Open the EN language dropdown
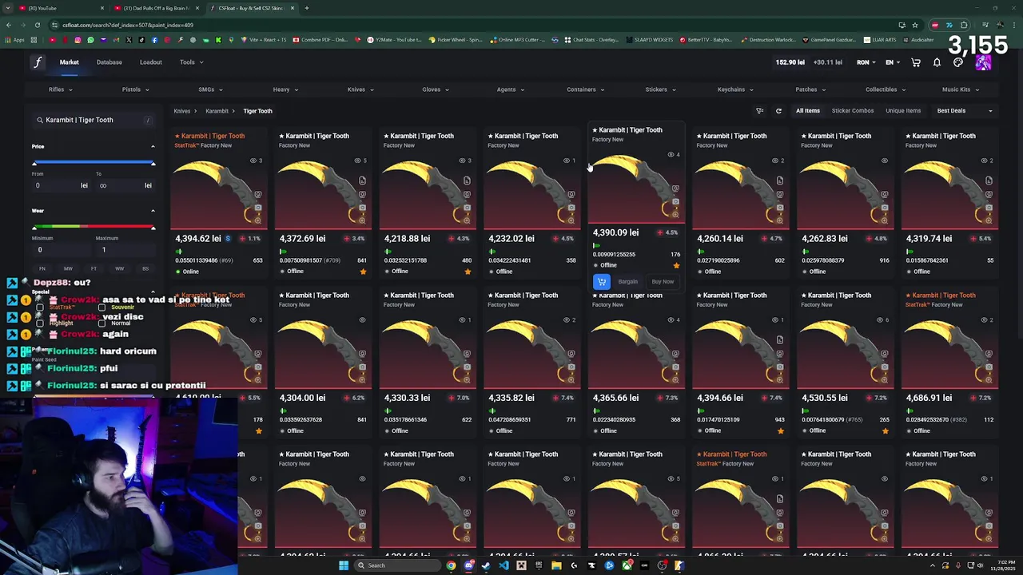The height and width of the screenshot is (575, 1023). (893, 62)
